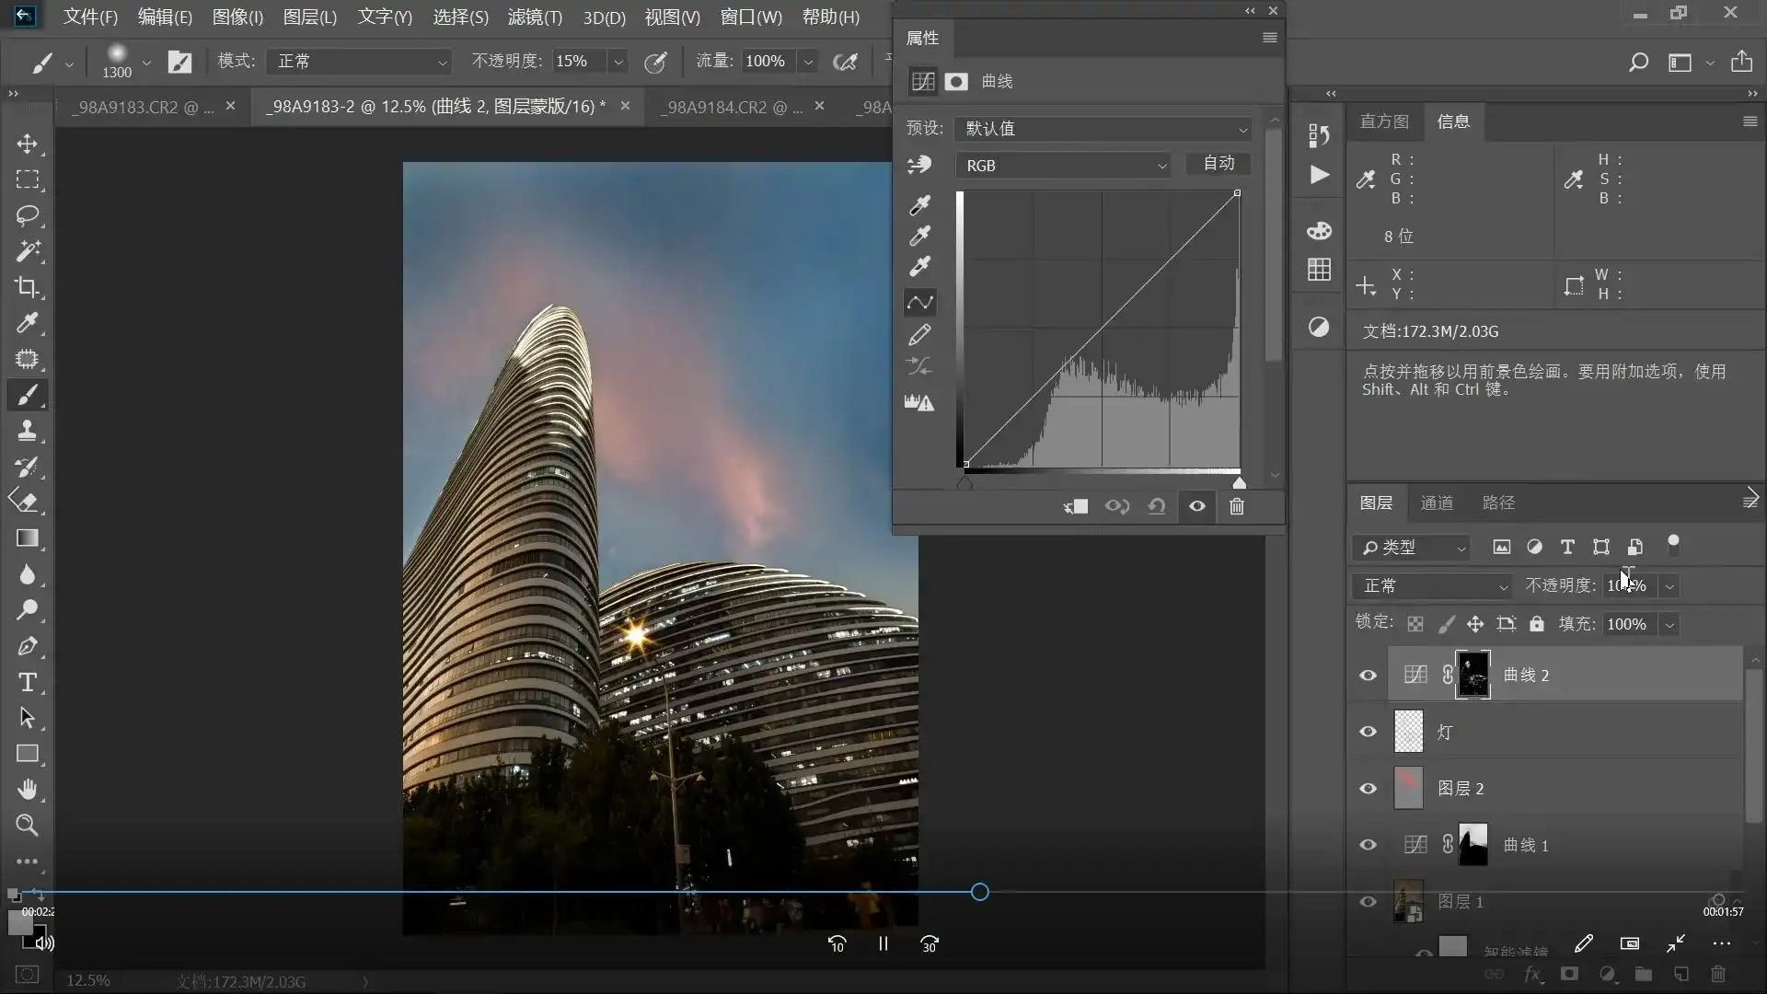Toggle visibility of 图层 2 layer
Viewport: 1767px width, 994px height.
[1368, 789]
